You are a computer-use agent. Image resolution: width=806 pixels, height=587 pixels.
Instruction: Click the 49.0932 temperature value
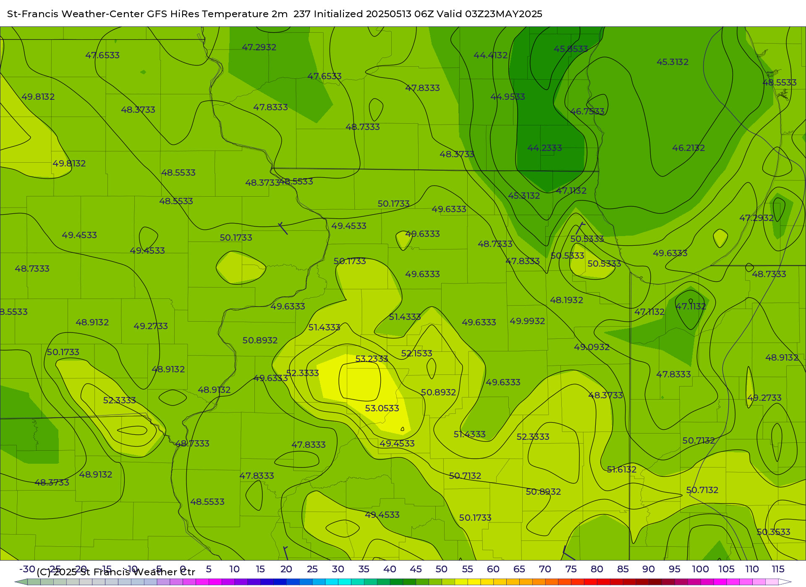click(592, 347)
